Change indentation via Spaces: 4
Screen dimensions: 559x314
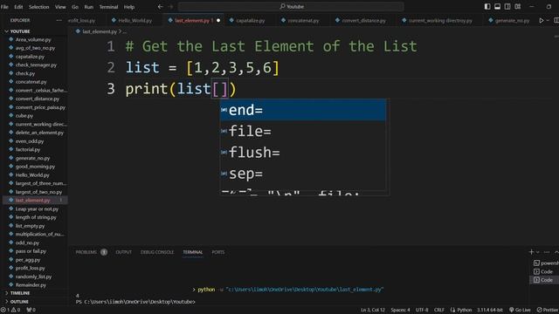click(400, 311)
